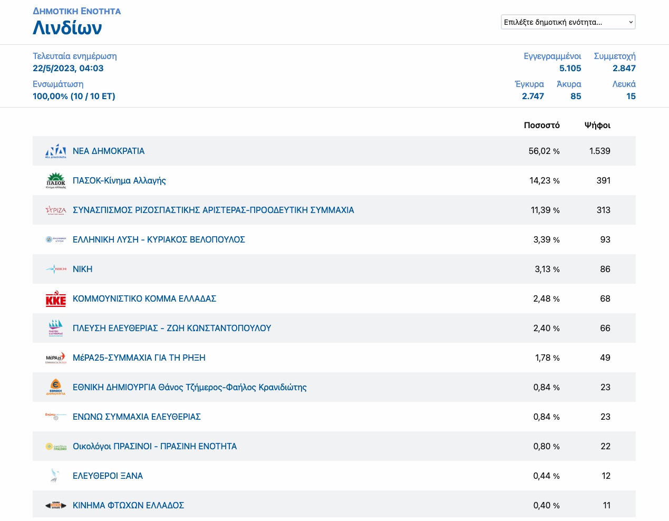This screenshot has height=521, width=669.
Task: Click the Ψήφοι column header
Action: click(597, 125)
